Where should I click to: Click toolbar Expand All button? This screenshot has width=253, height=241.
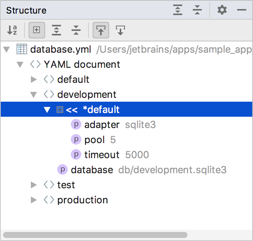[56, 30]
